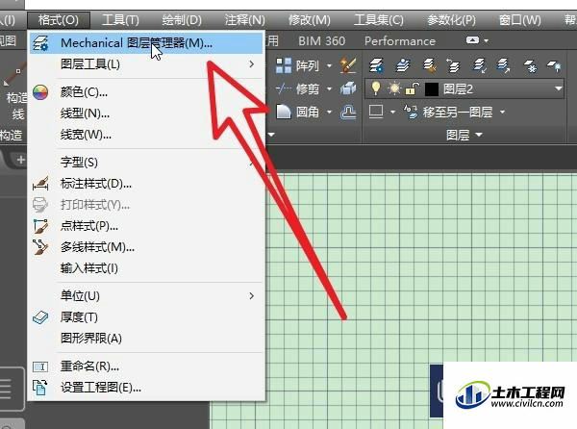This screenshot has width=577, height=429.
Task: Click the layer previous icon
Action: tap(453, 65)
